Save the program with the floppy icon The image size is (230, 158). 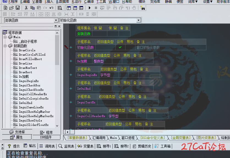[x=18, y=8]
